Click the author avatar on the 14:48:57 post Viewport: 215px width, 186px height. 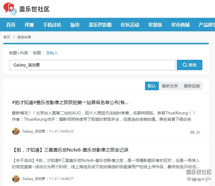pos(16,179)
